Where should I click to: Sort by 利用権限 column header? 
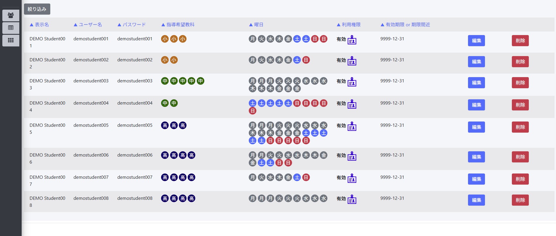(348, 25)
